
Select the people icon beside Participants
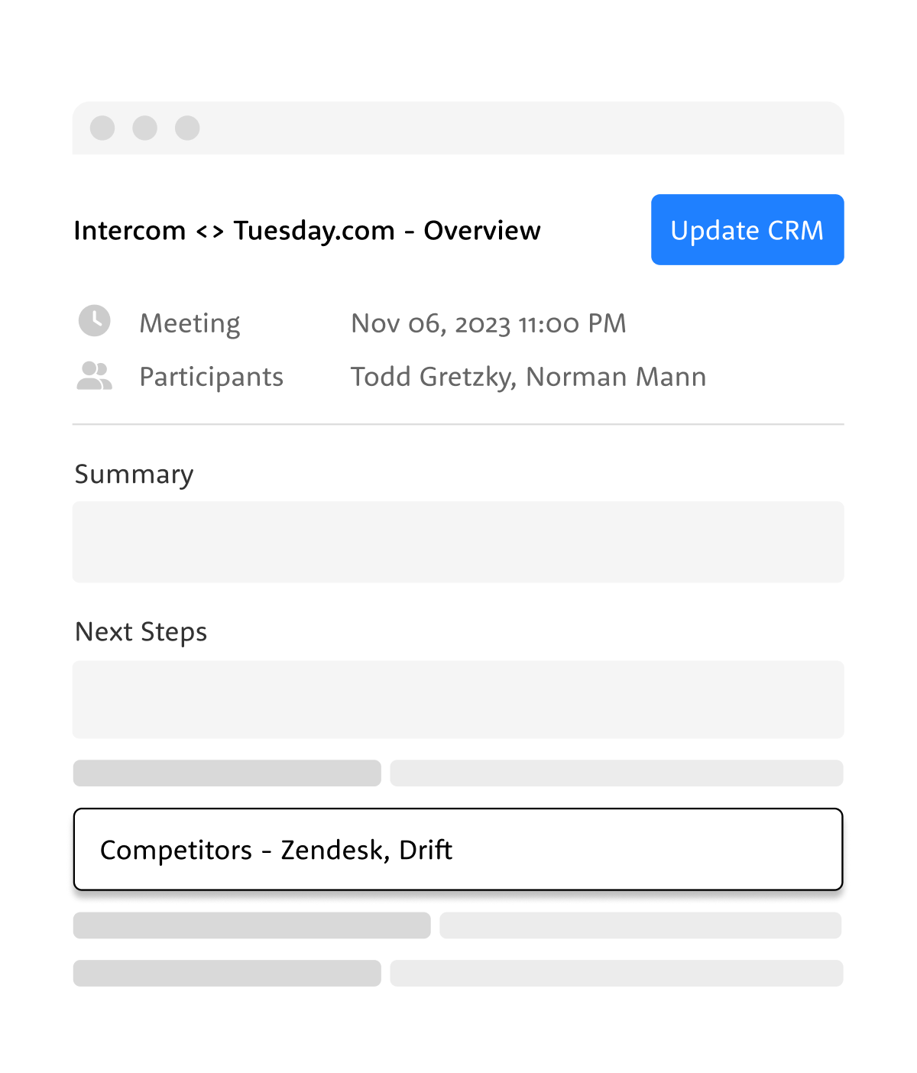pyautogui.click(x=95, y=375)
